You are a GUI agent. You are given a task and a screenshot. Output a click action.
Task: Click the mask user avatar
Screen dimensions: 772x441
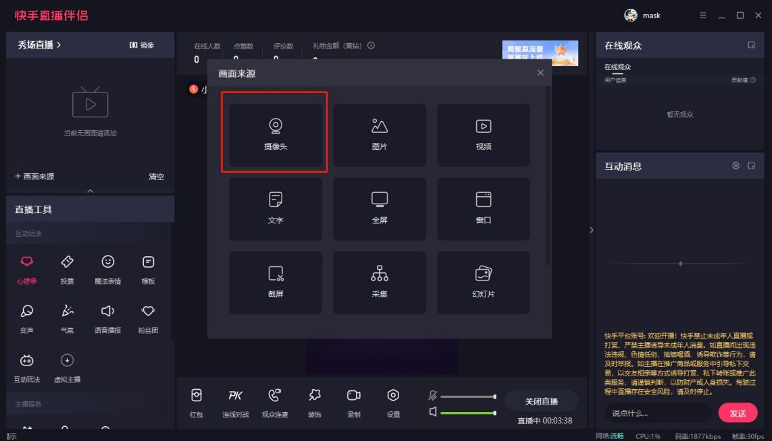pyautogui.click(x=630, y=16)
